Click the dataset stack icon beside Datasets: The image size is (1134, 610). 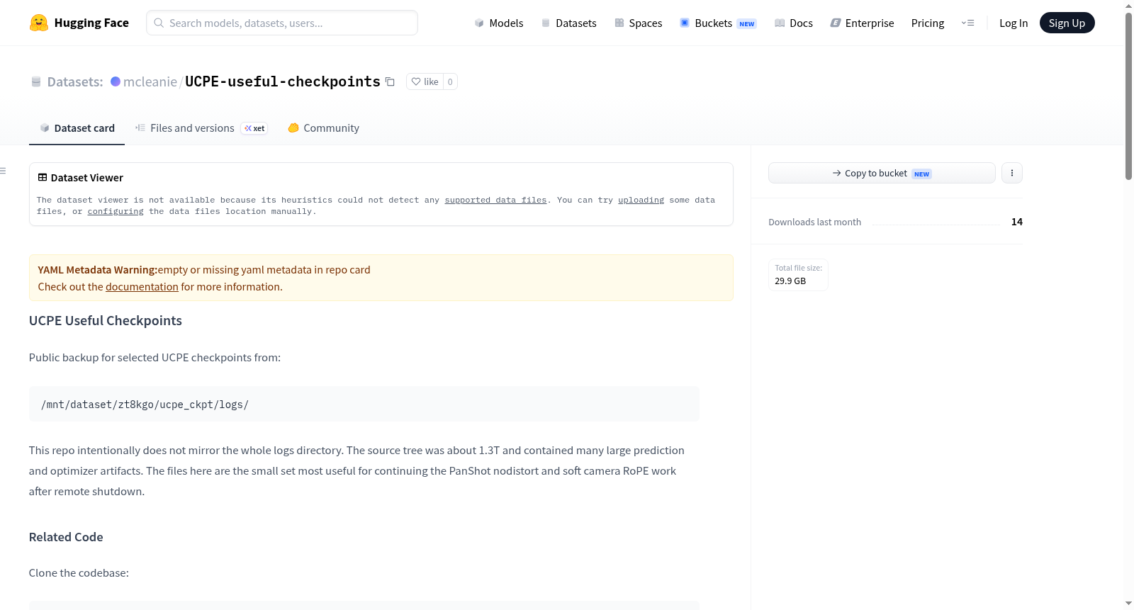36,81
